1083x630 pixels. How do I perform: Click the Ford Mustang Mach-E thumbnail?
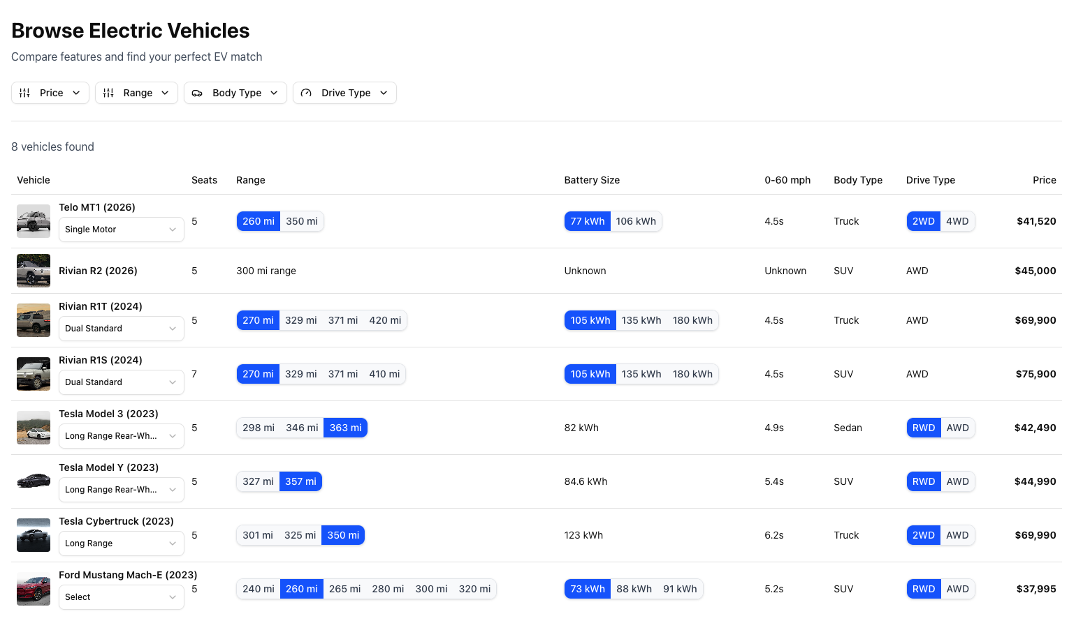point(34,589)
